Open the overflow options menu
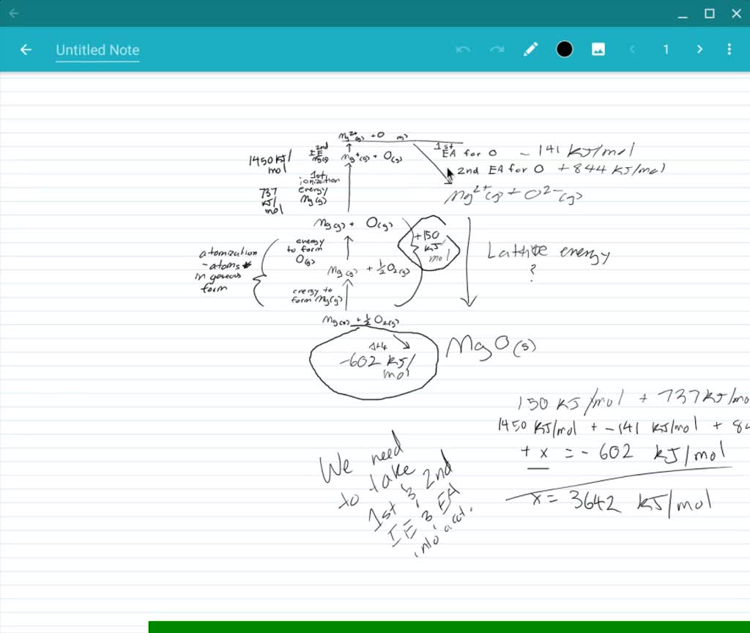 coord(729,49)
